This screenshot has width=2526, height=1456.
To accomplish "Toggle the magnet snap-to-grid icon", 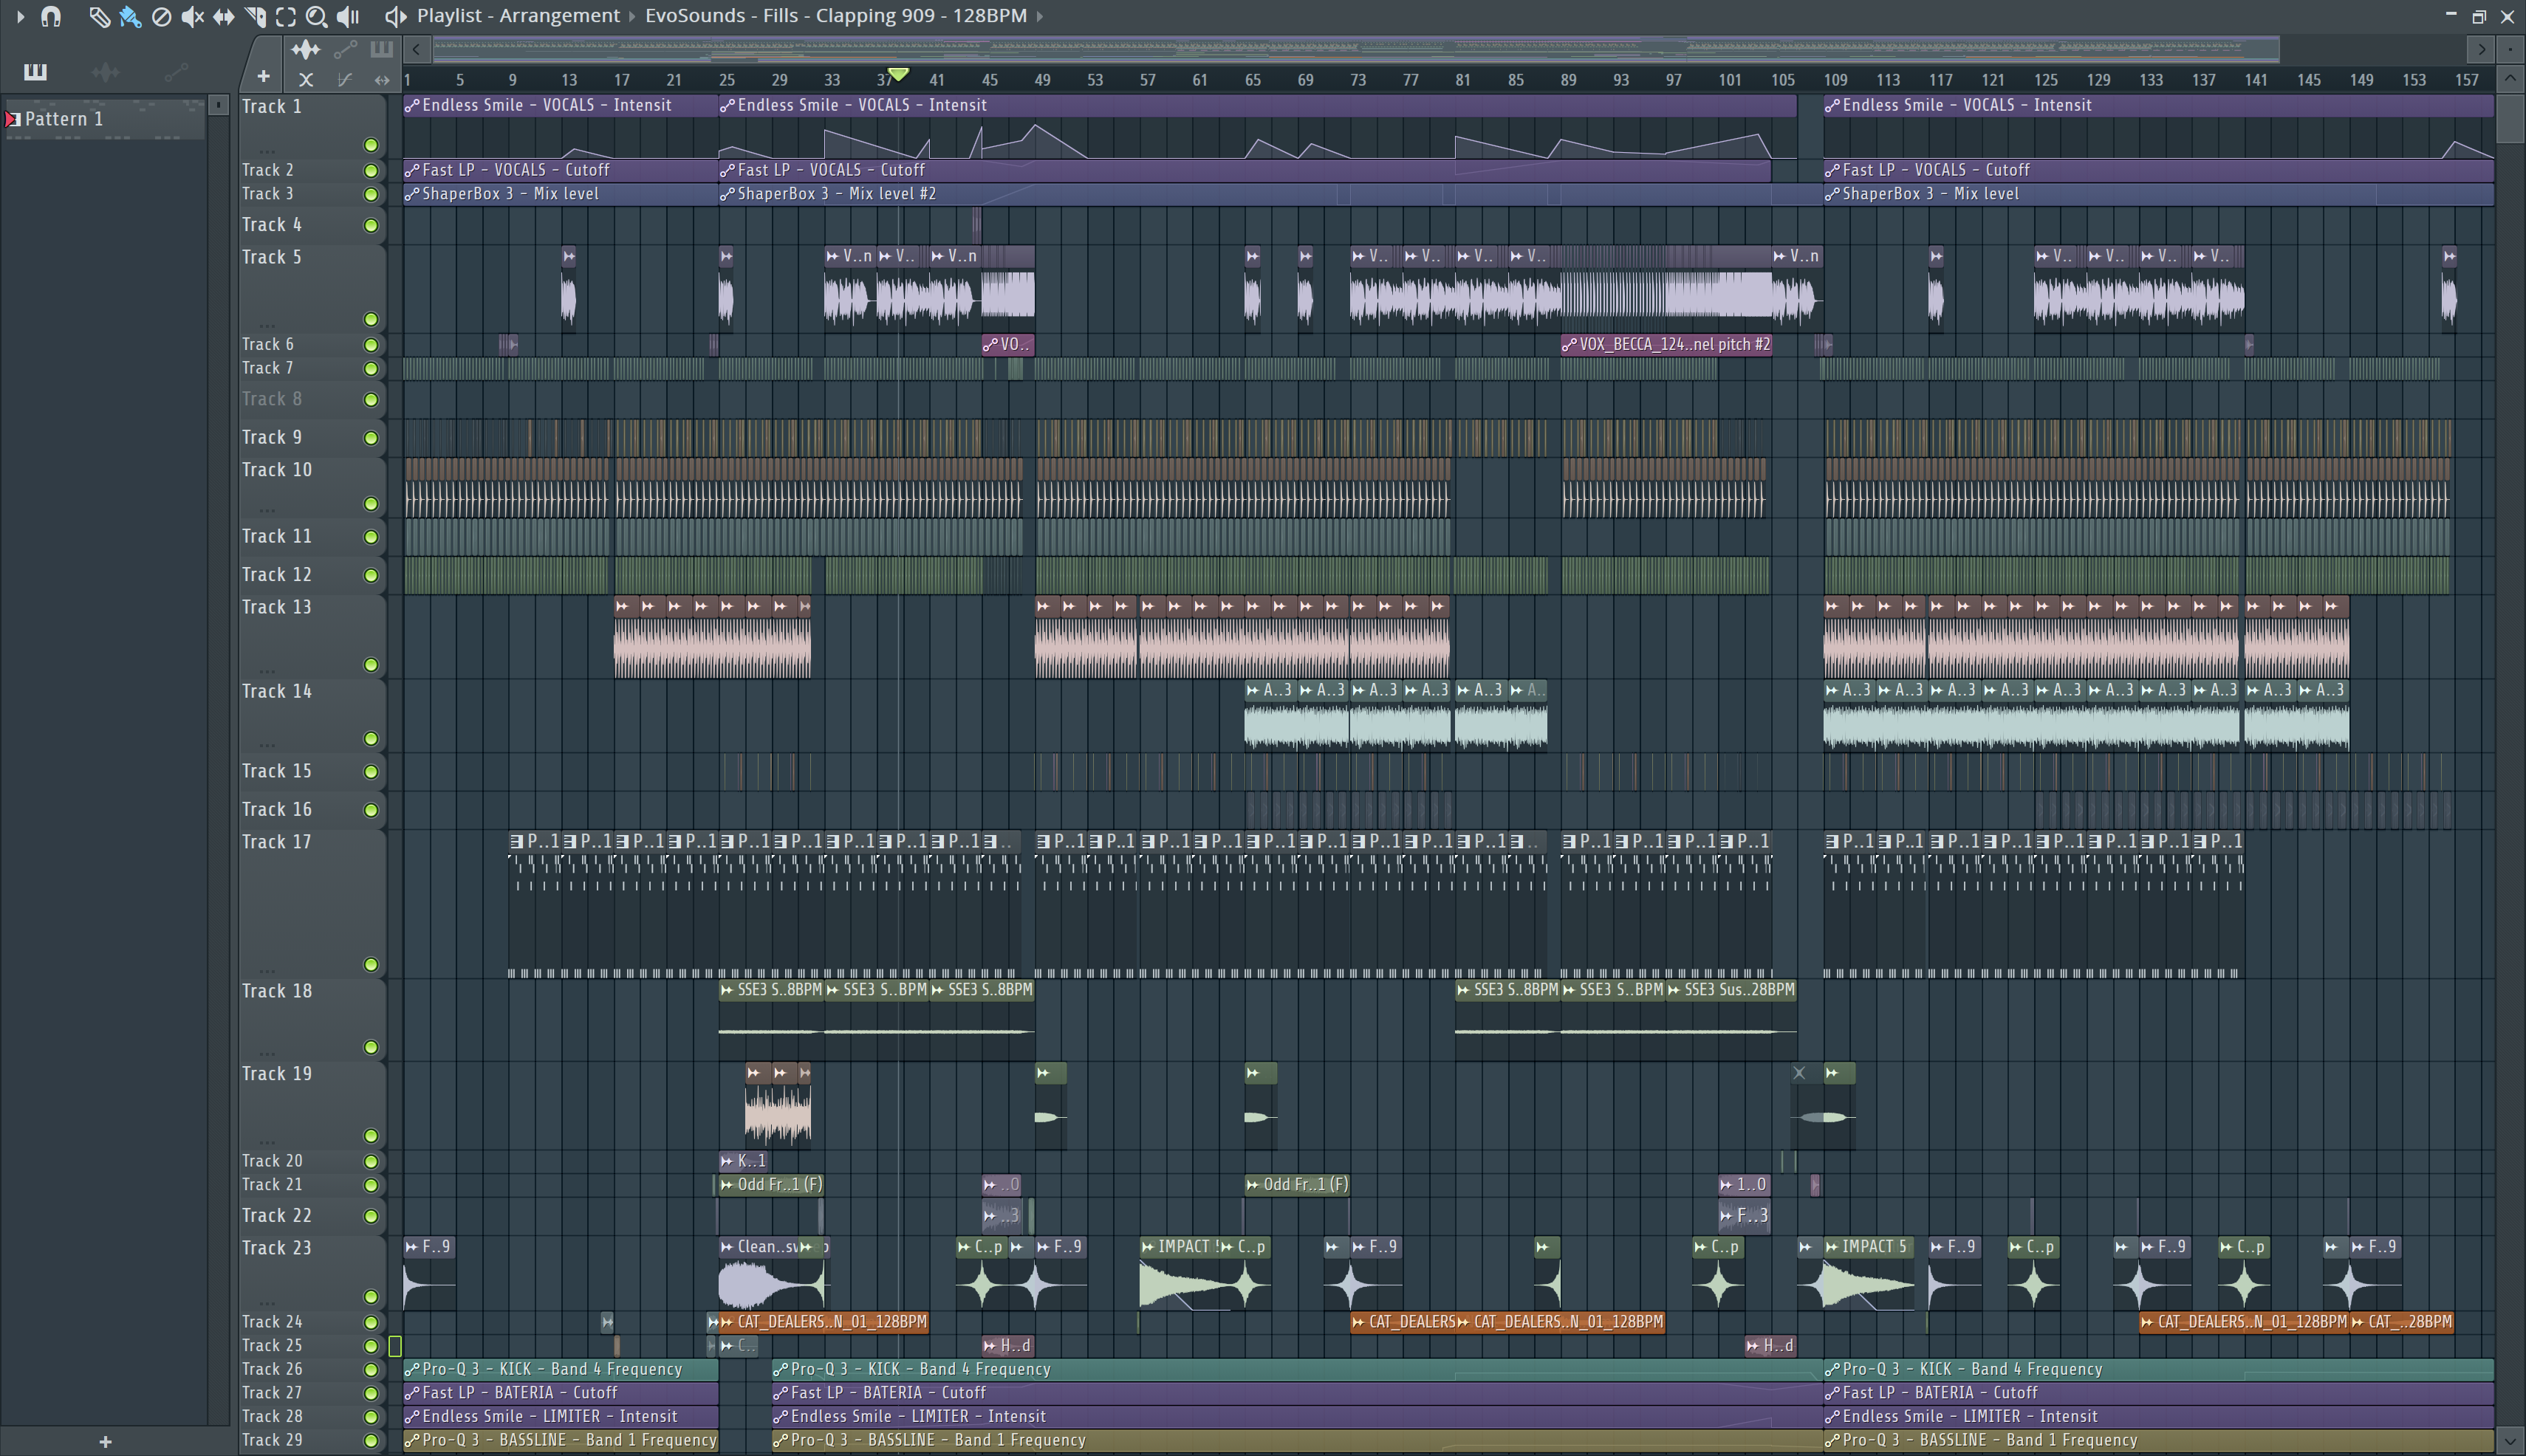I will point(51,16).
